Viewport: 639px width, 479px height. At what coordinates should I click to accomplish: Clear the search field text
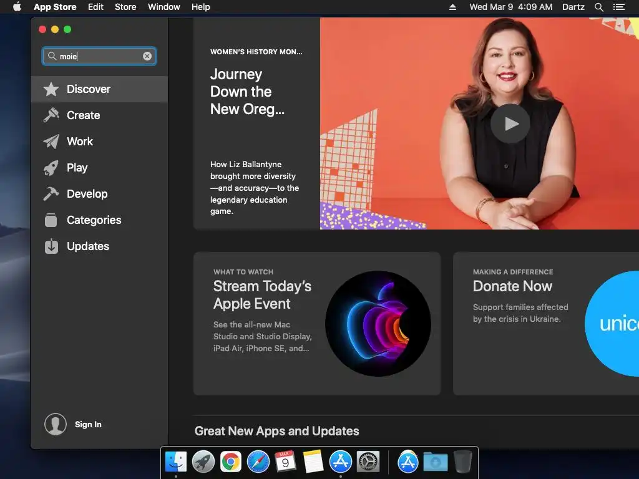click(147, 56)
